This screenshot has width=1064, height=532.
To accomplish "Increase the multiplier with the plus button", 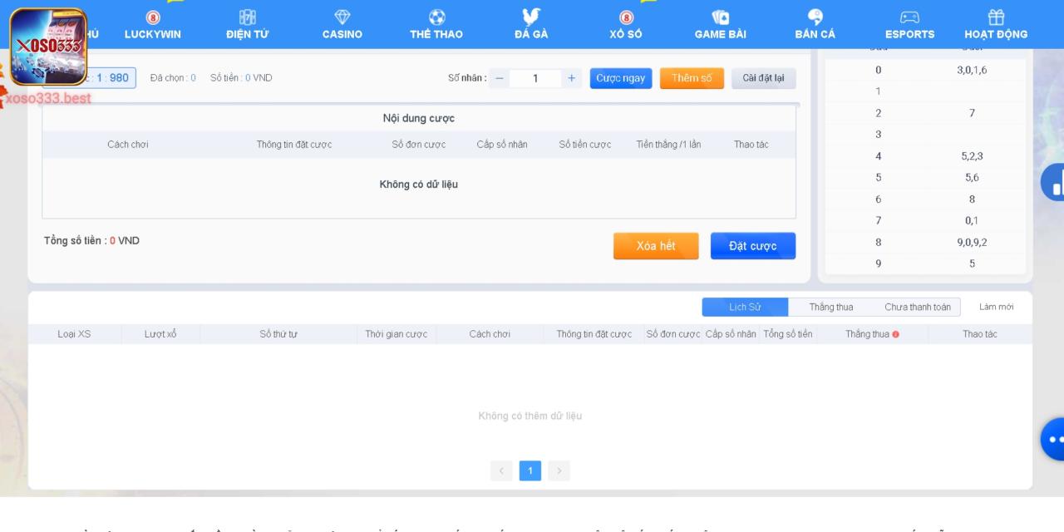I will [571, 78].
